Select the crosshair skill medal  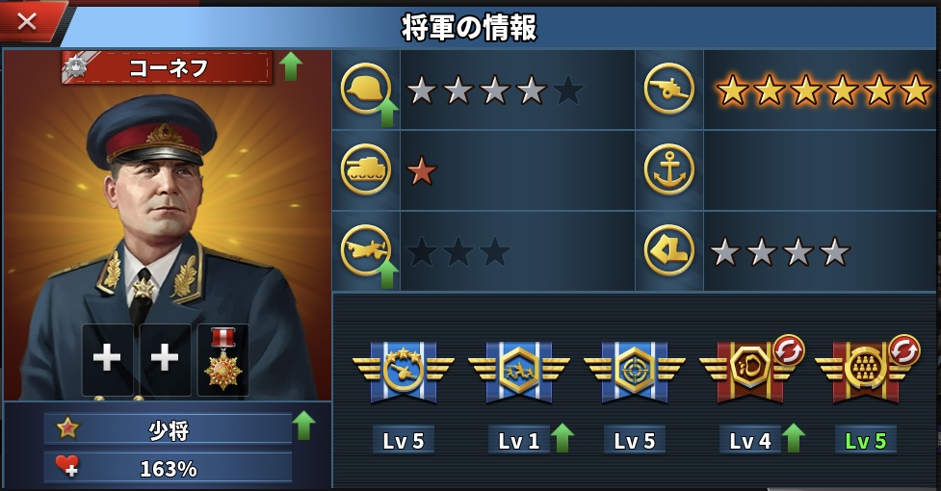(x=635, y=371)
